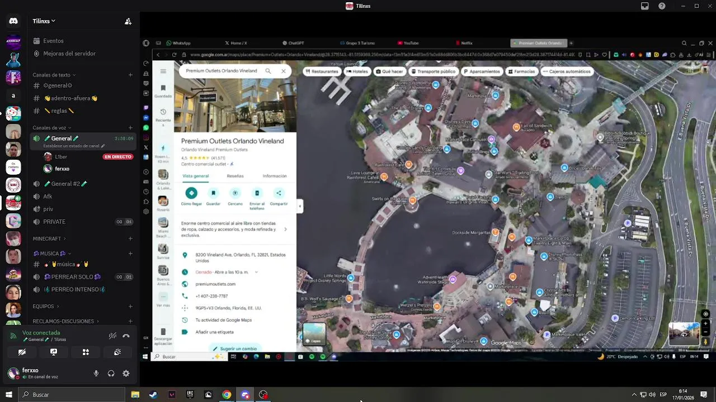Disconnect from voice with hang-up icon
716x402 pixels.
coord(126,336)
